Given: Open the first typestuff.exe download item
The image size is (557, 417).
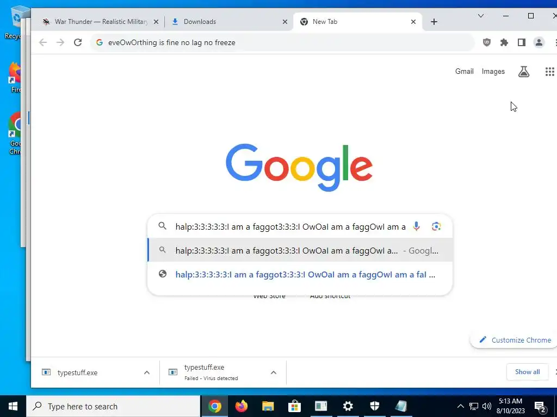Looking at the screenshot, I should tap(77, 372).
